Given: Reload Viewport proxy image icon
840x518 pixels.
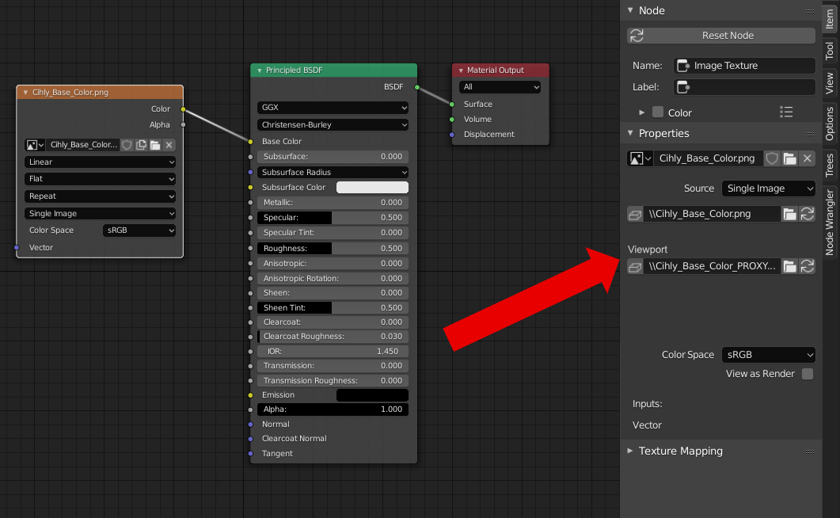Looking at the screenshot, I should pyautogui.click(x=808, y=266).
